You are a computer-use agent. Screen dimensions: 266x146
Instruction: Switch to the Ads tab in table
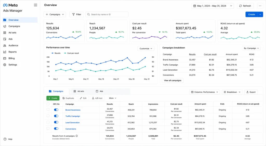tap(99, 91)
